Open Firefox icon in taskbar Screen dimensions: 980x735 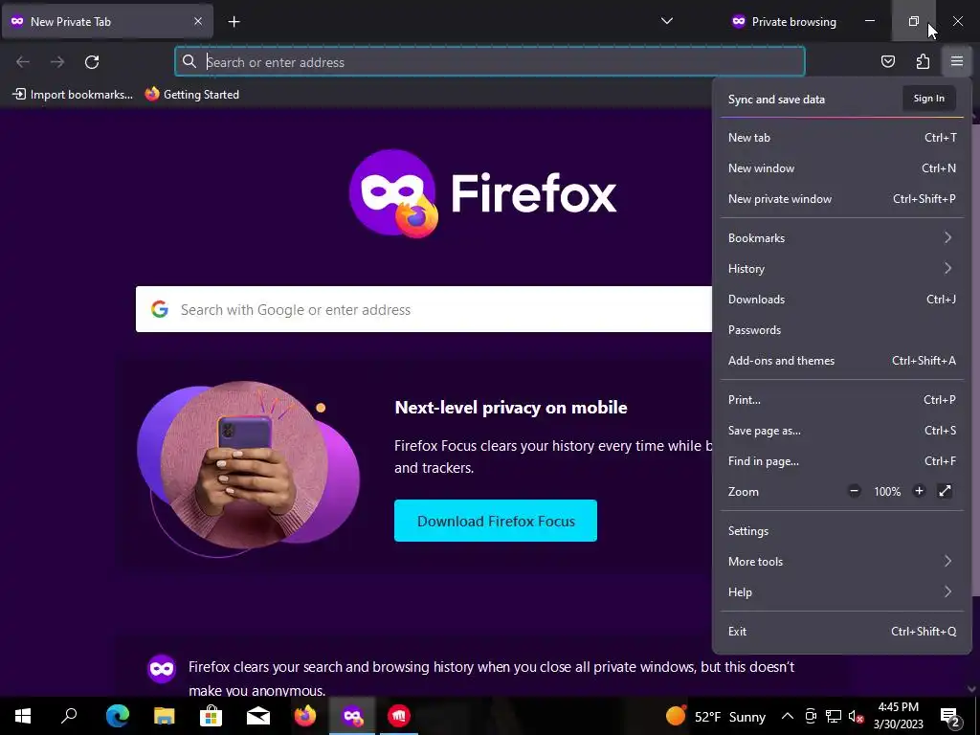pos(305,716)
